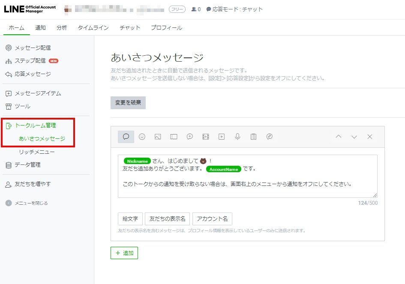Select the text message bubble icon
Screen dimensions: 405x284
tap(126, 137)
